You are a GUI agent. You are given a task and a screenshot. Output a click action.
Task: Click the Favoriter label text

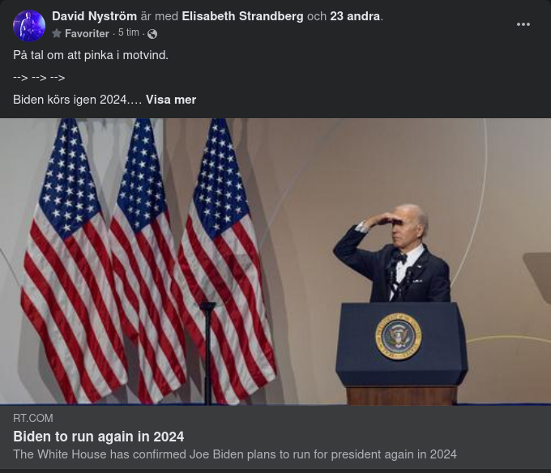87,33
